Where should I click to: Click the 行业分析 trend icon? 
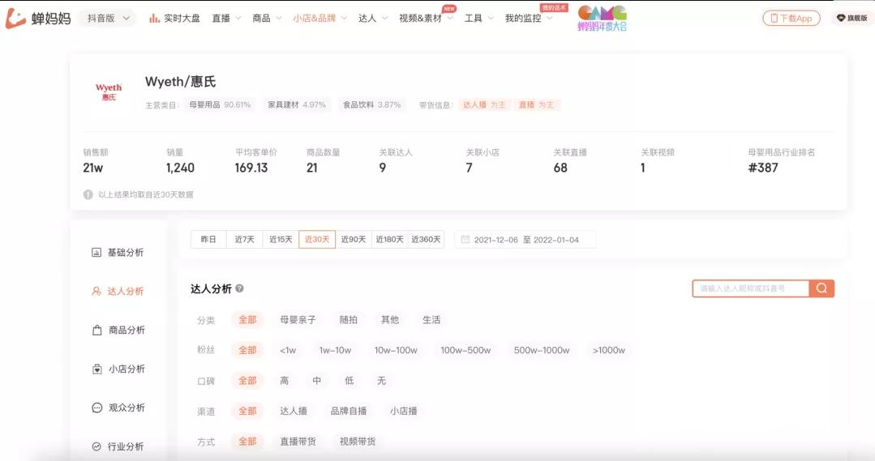(x=96, y=446)
